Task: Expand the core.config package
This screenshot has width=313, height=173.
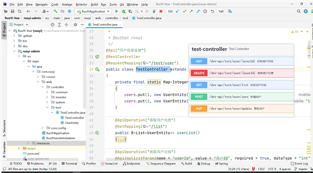Action: (x=42, y=128)
